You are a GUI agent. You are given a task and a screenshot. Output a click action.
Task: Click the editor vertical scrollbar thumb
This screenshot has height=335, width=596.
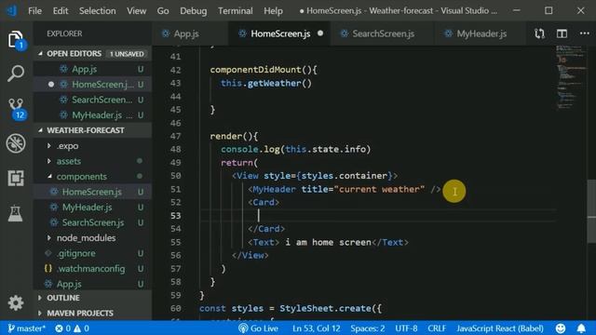pyautogui.click(x=591, y=211)
